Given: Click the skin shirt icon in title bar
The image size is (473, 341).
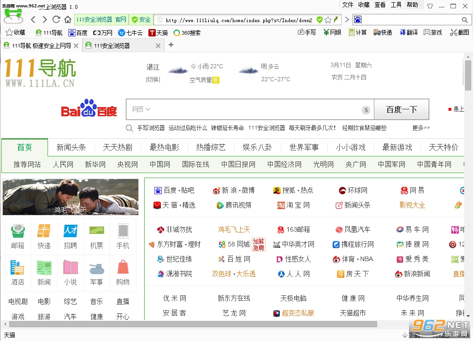Looking at the screenshot, I should click(x=430, y=6).
